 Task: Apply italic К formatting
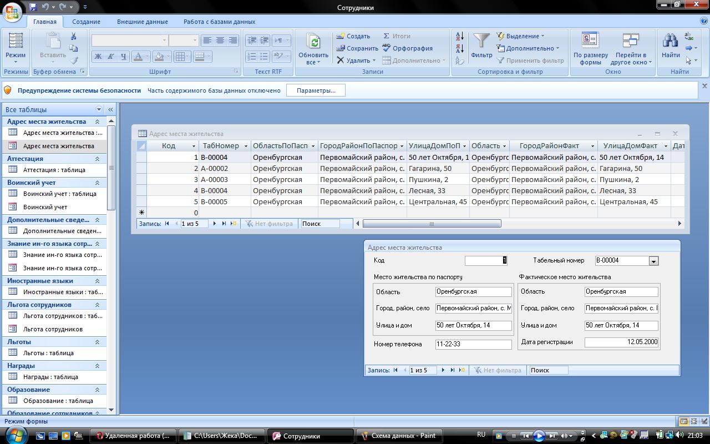click(110, 56)
